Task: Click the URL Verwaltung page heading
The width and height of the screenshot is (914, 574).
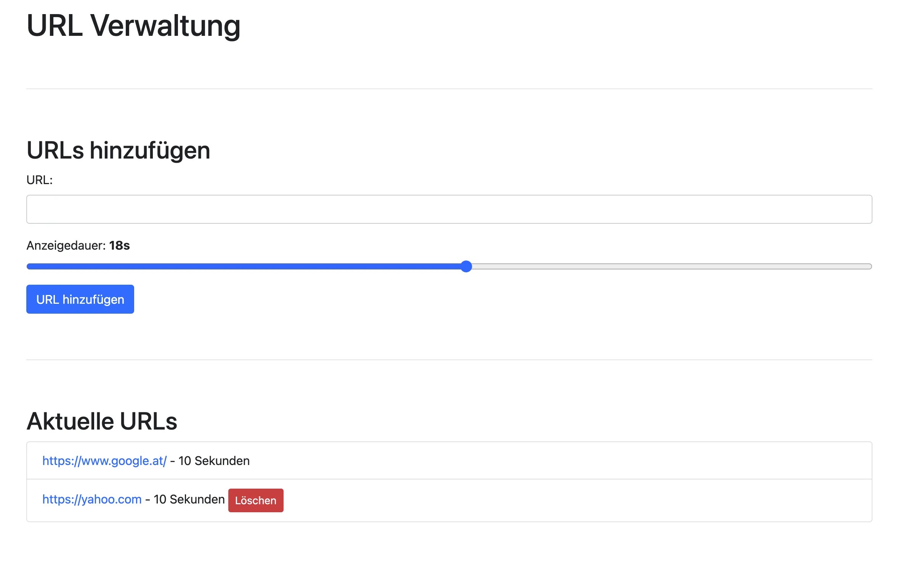Action: [133, 25]
